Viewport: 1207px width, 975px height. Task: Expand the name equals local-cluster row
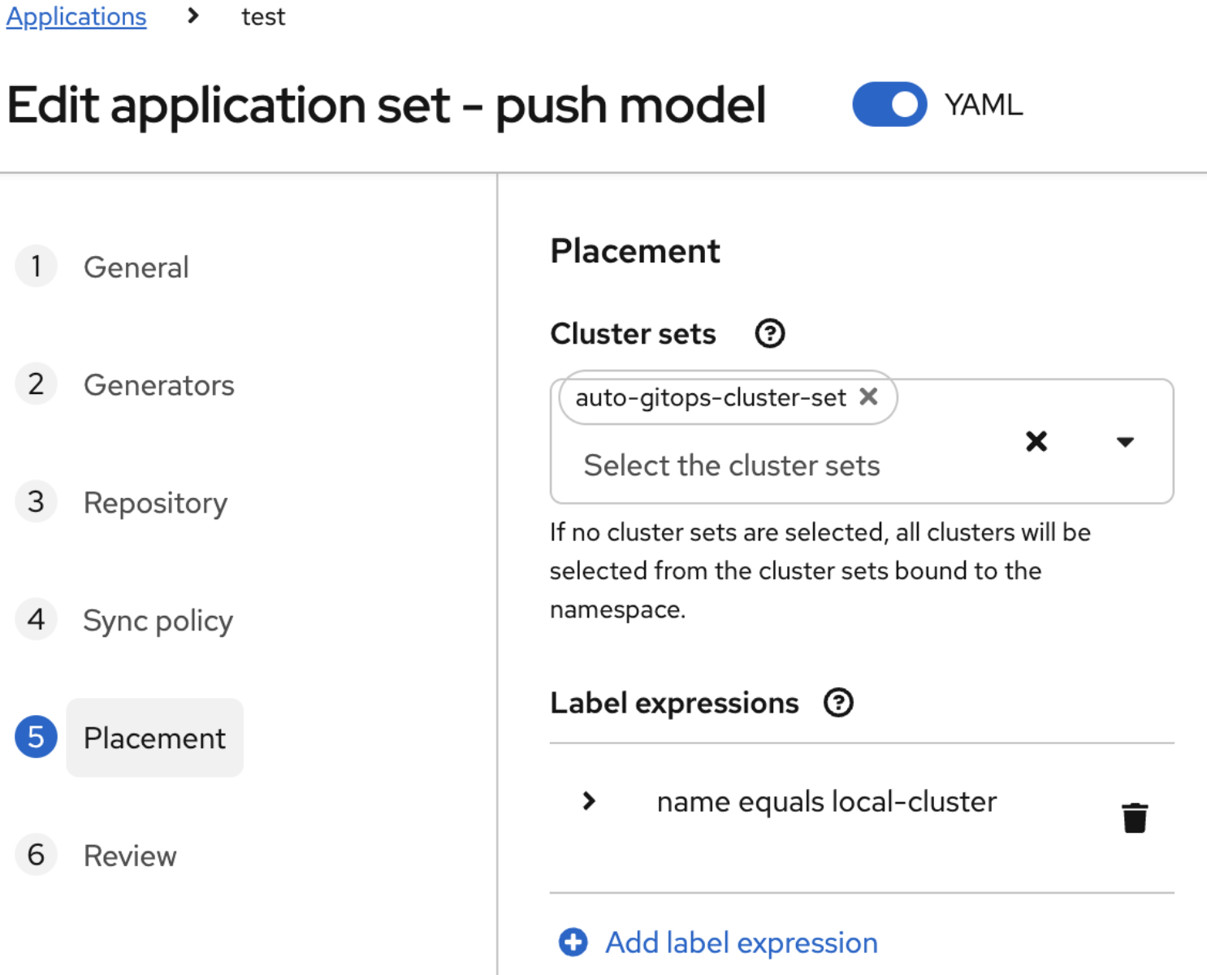pos(590,802)
